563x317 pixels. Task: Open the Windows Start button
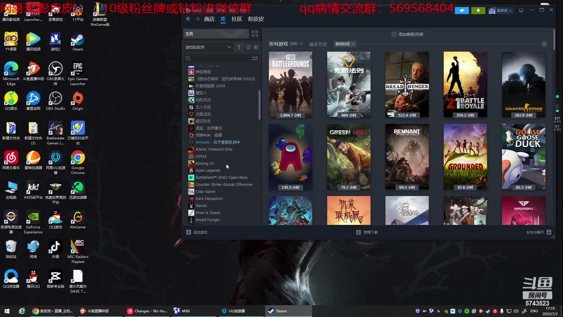click(7, 311)
